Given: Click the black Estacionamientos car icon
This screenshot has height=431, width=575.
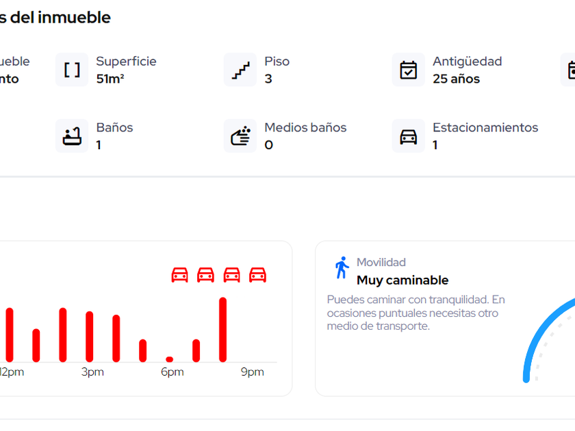Looking at the screenshot, I should click(x=409, y=136).
